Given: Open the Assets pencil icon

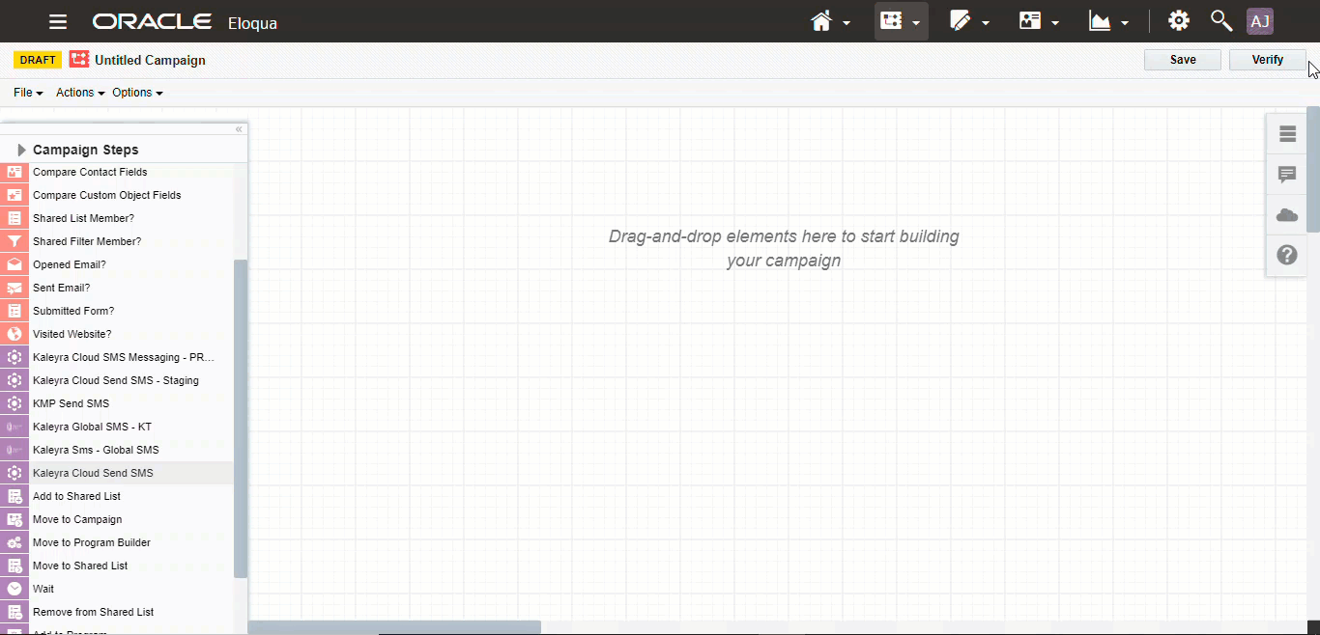Looking at the screenshot, I should coord(961,21).
